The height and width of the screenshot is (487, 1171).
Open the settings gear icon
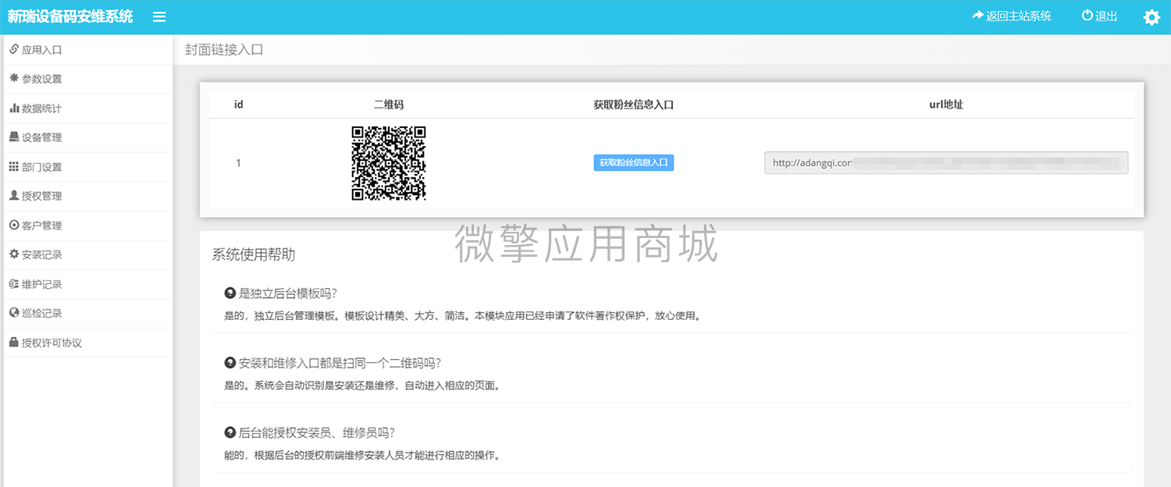1151,17
